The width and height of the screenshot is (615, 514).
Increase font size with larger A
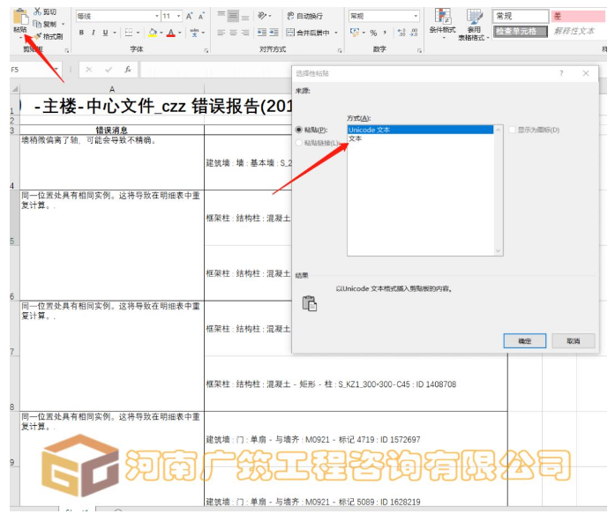click(190, 16)
